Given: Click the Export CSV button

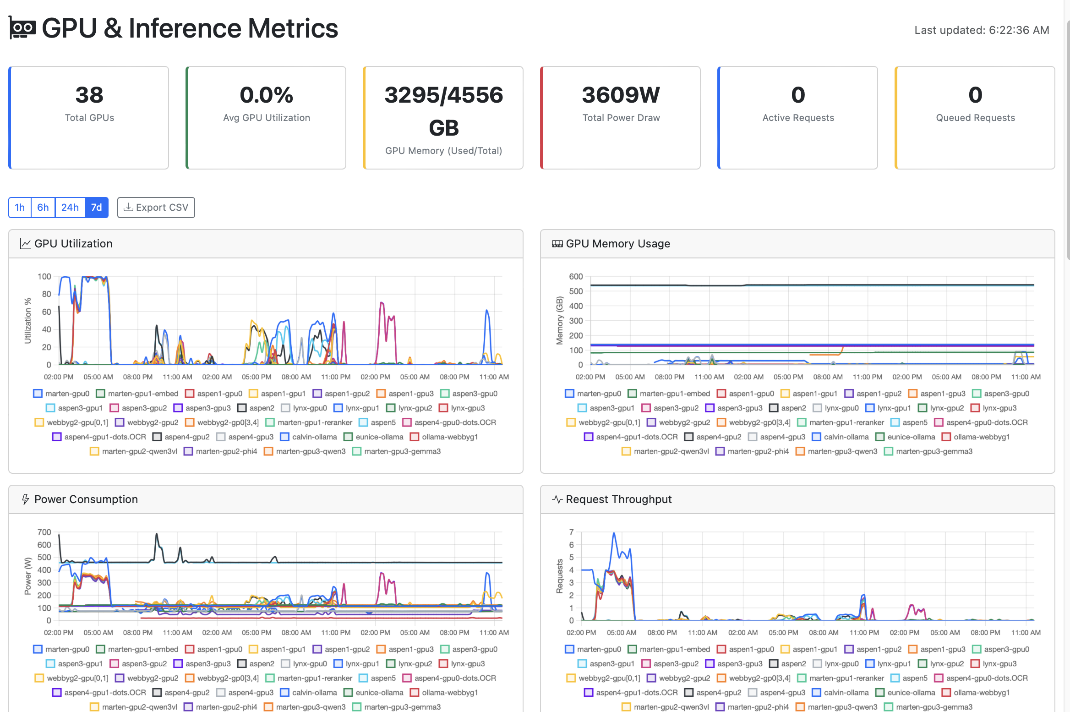Looking at the screenshot, I should tap(156, 207).
